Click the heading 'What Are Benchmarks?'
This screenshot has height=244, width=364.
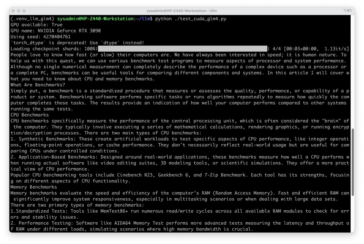pos(38,85)
